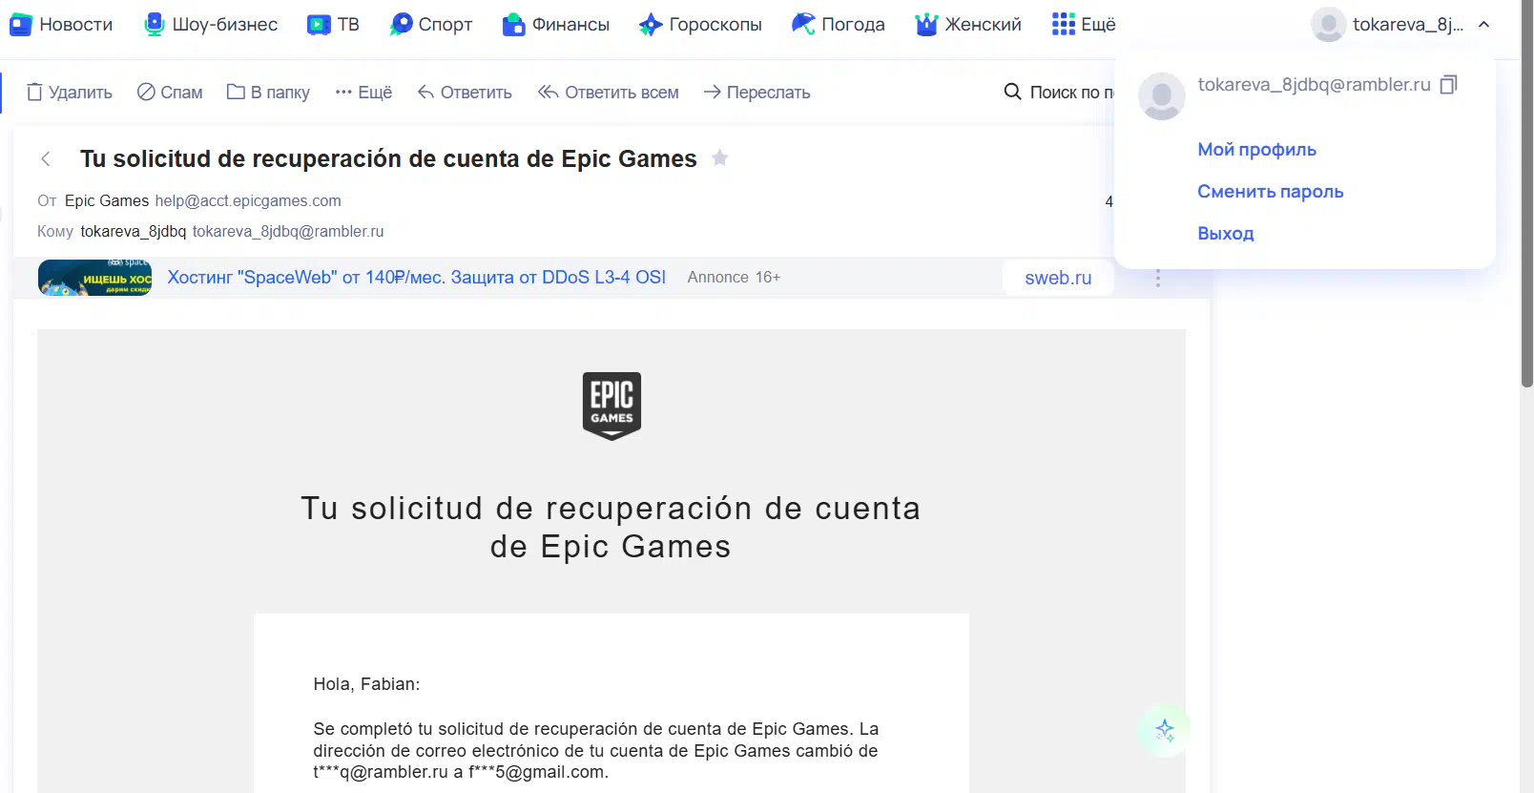1534x793 pixels.
Task: Copy the email address with copy icon
Action: 1448,85
